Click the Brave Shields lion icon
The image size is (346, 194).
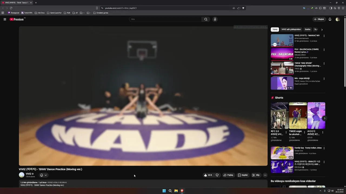point(243,8)
